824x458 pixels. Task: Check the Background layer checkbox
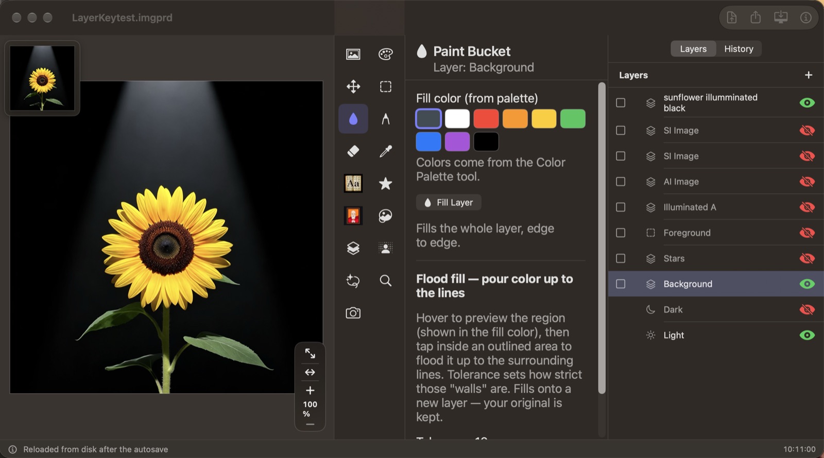[621, 284]
